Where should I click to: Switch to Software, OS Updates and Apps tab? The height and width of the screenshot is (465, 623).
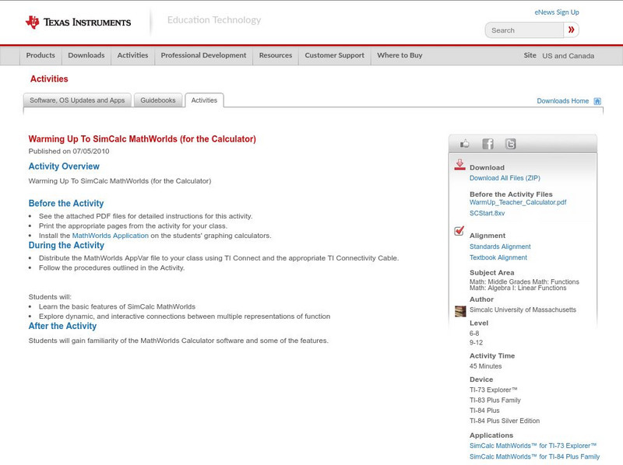point(77,100)
